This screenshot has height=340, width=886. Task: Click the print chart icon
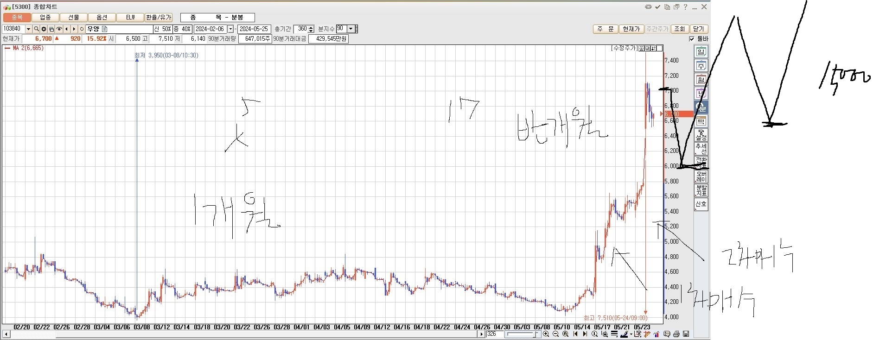click(676, 334)
